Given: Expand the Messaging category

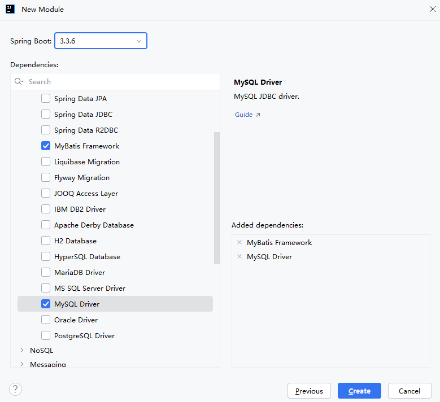Looking at the screenshot, I should pyautogui.click(x=22, y=364).
